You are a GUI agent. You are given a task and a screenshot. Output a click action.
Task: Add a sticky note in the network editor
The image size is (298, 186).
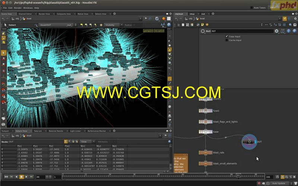[x=202, y=25]
